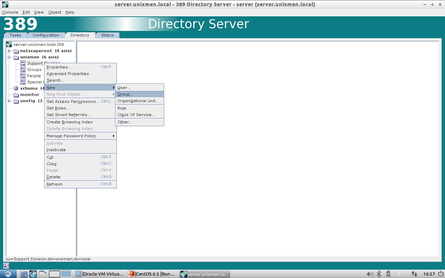Choose Advanced Properties... in context menu
Viewport: 445px width, 278px height.
(x=80, y=74)
